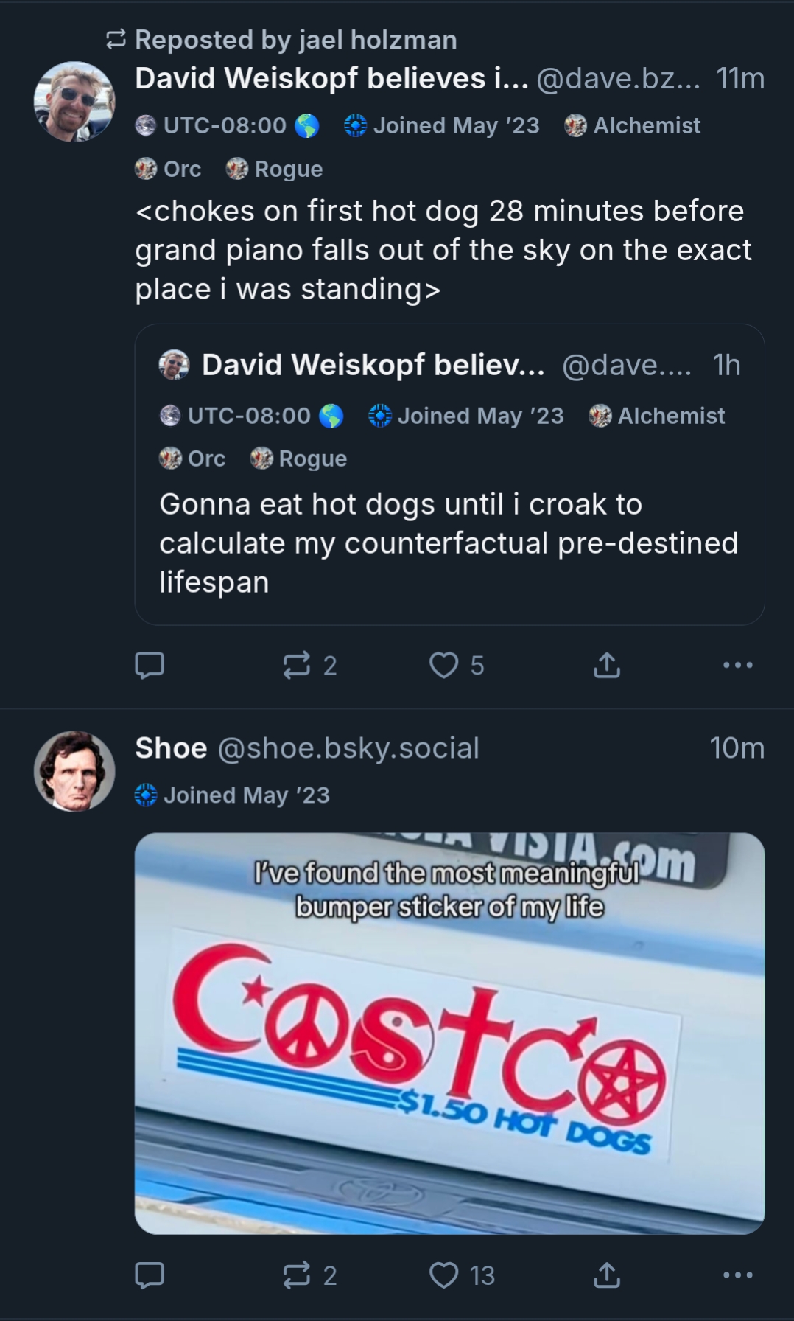This screenshot has width=794, height=1321.
Task: Open more options on David Weiskopf's post
Action: pos(737,665)
